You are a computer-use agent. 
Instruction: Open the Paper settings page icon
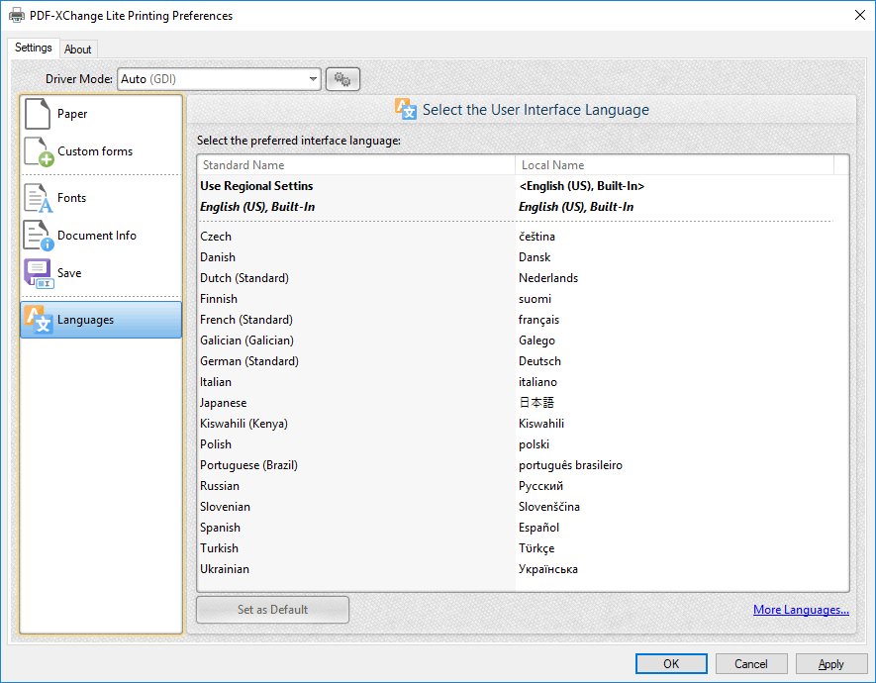pos(38,114)
